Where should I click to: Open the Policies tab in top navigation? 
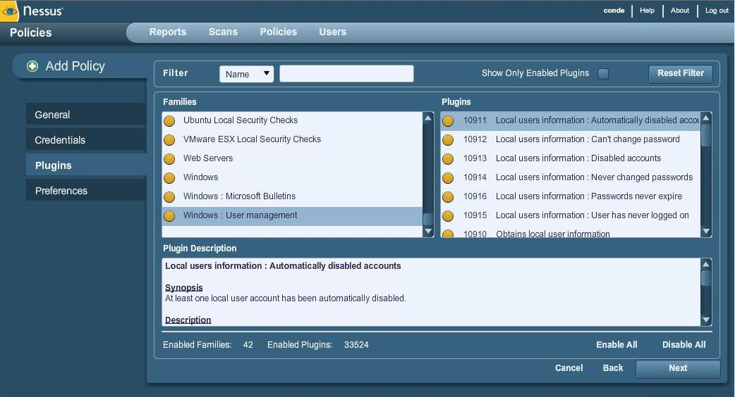click(279, 32)
